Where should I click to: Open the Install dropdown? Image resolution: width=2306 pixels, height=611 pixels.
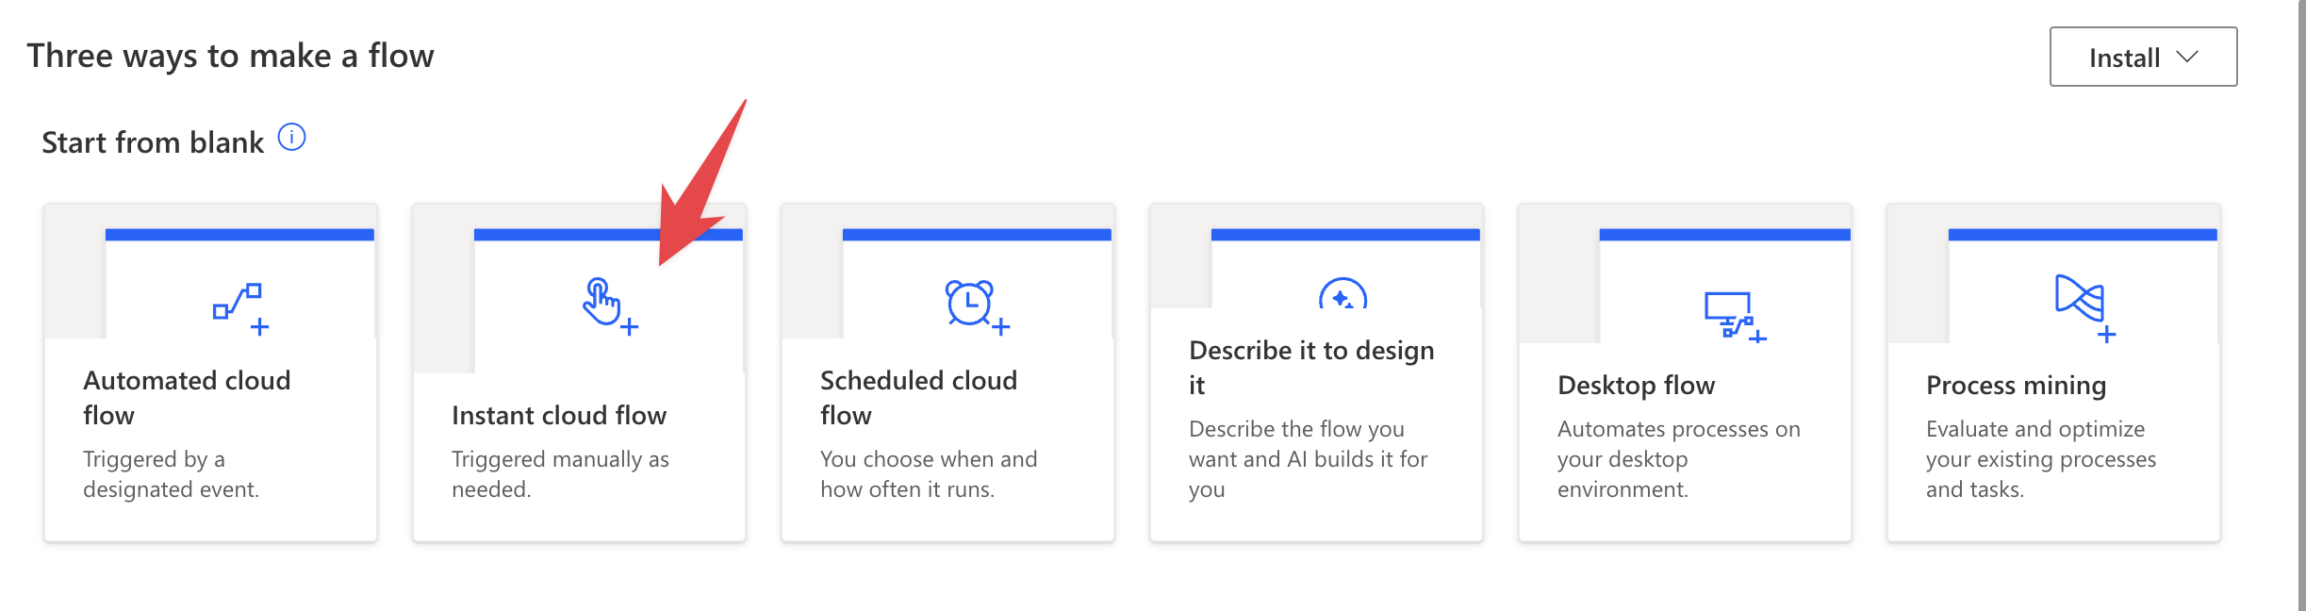coord(2123,58)
